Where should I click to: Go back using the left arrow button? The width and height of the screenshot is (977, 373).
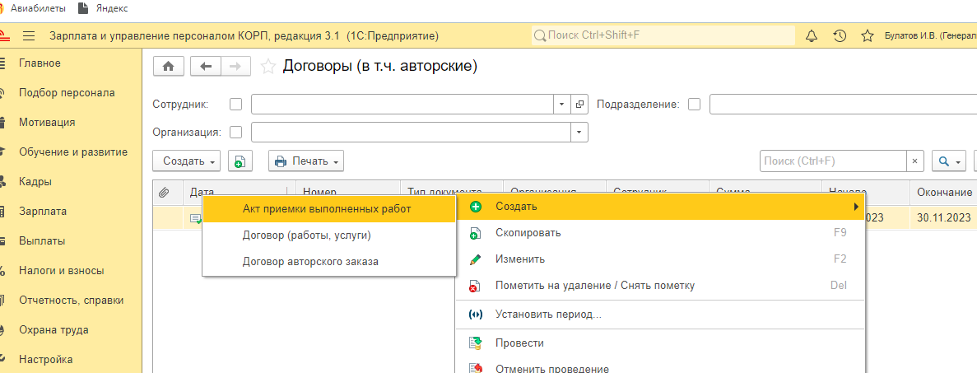205,67
